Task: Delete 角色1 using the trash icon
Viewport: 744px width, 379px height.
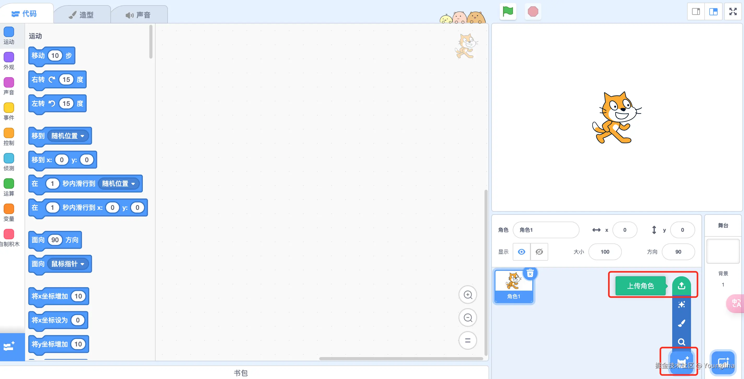Action: click(x=530, y=273)
